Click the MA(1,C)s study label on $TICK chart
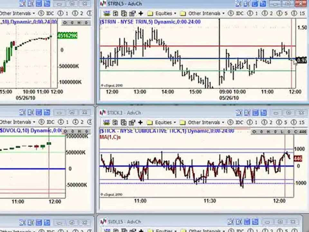Screen dimensions: 309x232 point(110,137)
